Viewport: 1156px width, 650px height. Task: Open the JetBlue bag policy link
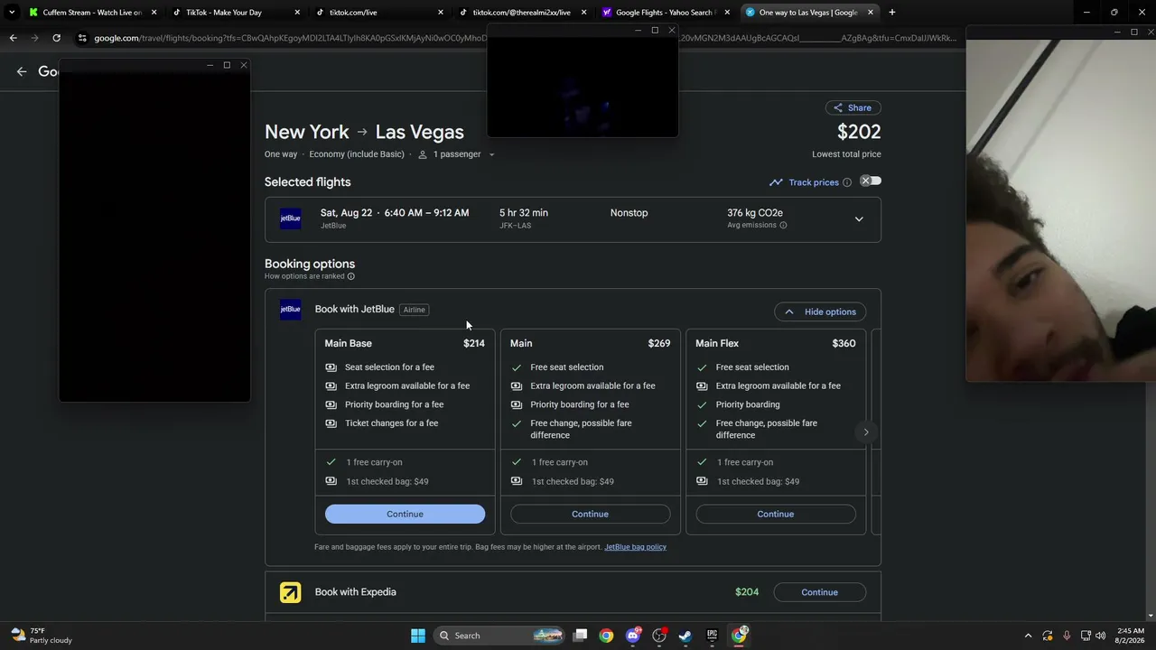[x=635, y=547]
